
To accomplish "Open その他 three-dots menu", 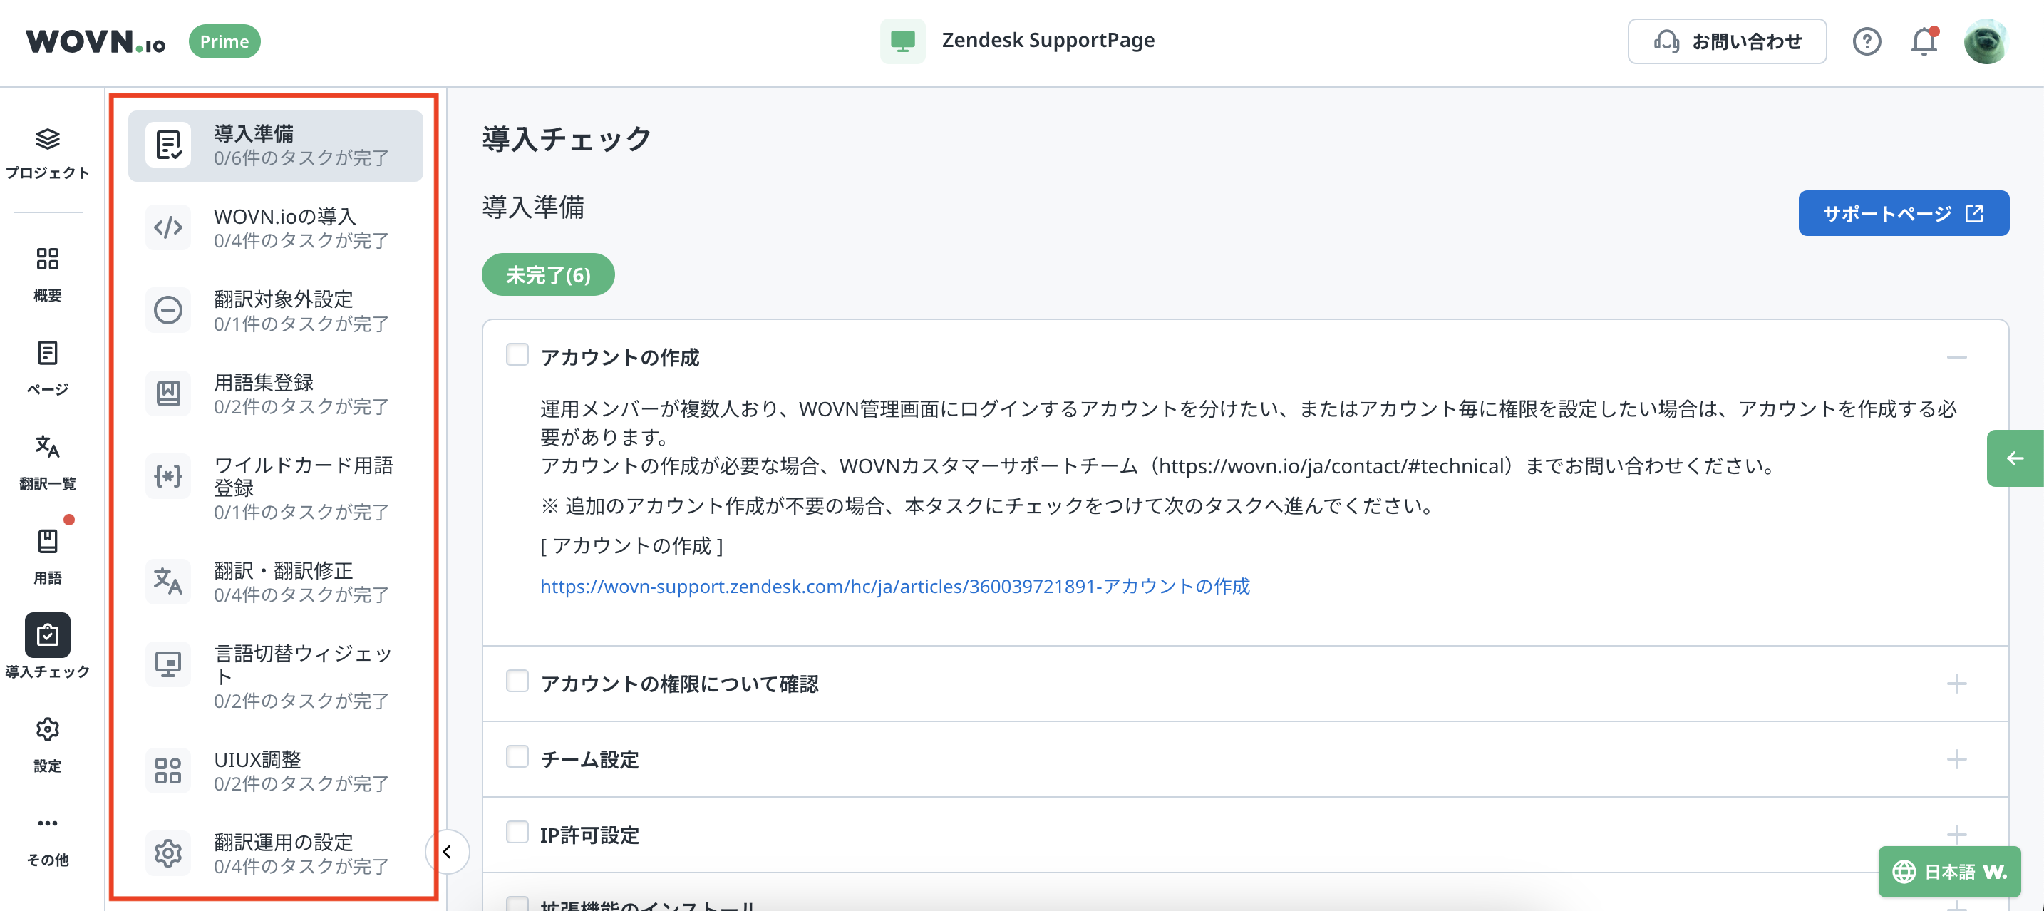I will tap(48, 824).
